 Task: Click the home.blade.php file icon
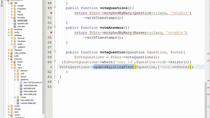pyautogui.click(x=18, y=100)
